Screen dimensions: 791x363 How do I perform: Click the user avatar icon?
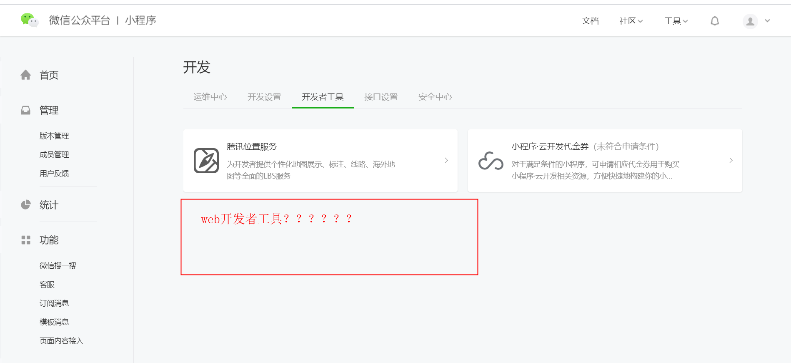click(750, 21)
